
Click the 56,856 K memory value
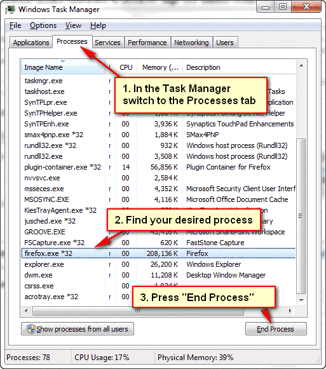(x=164, y=167)
